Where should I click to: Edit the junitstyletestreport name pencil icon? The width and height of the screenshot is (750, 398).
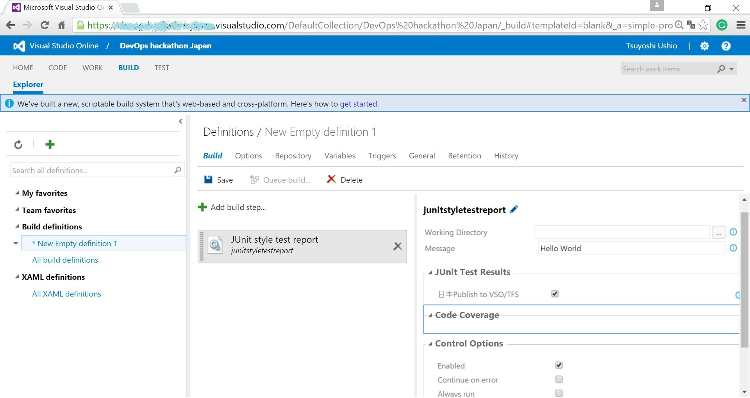(x=514, y=210)
